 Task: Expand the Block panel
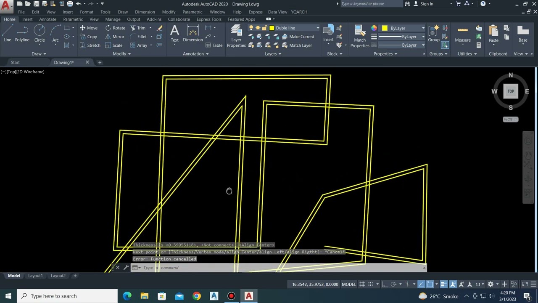pos(335,54)
